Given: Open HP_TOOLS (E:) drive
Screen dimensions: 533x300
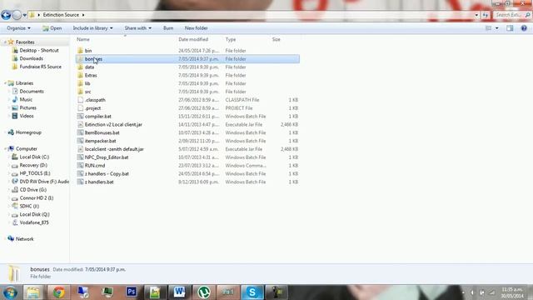Looking at the screenshot, I should pyautogui.click(x=35, y=173).
